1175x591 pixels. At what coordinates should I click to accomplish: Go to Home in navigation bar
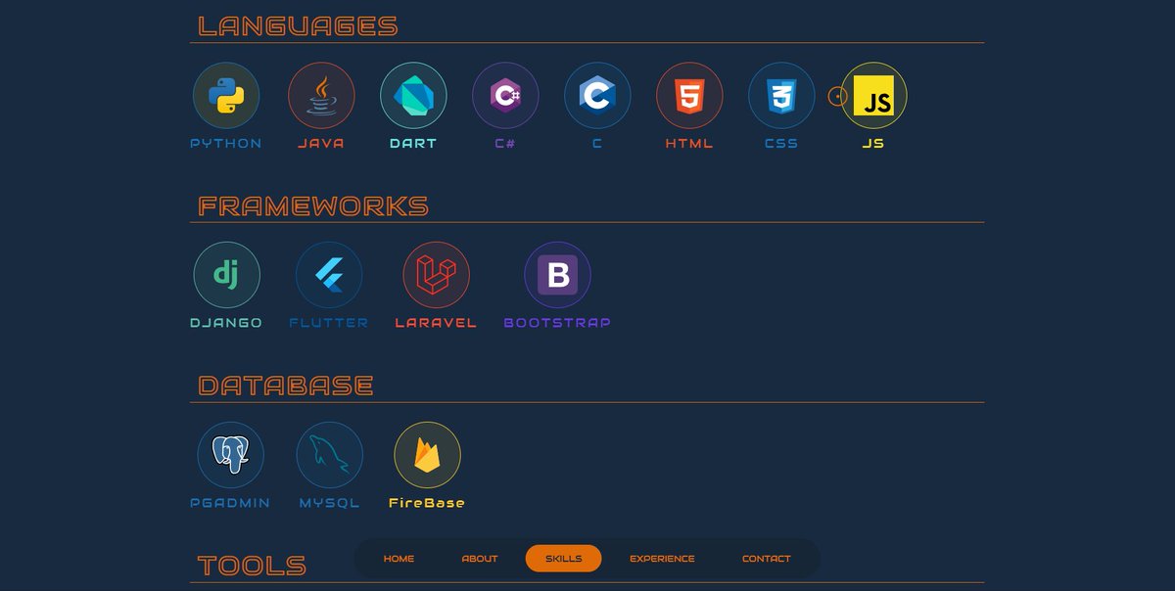[x=399, y=559]
